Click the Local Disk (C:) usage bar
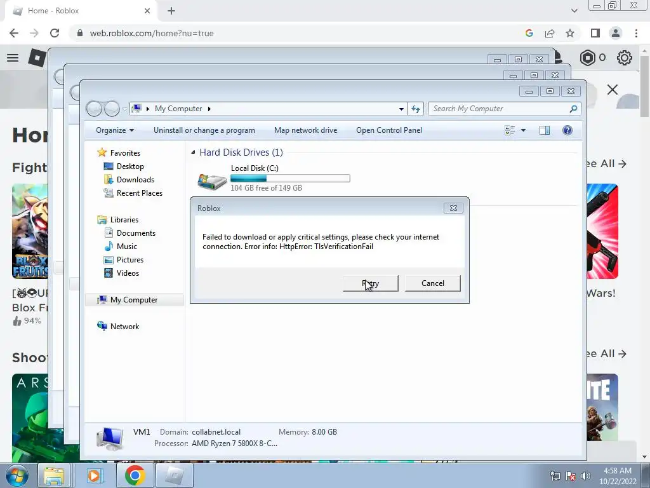This screenshot has height=488, width=650. coord(290,178)
